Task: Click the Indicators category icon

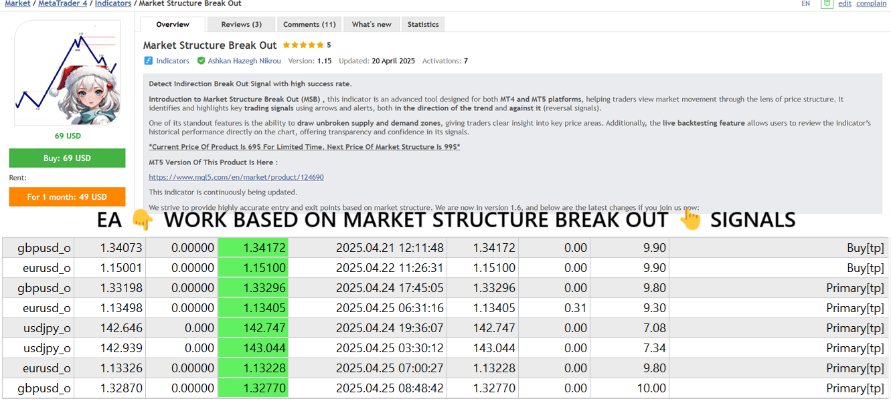Action: pos(149,61)
